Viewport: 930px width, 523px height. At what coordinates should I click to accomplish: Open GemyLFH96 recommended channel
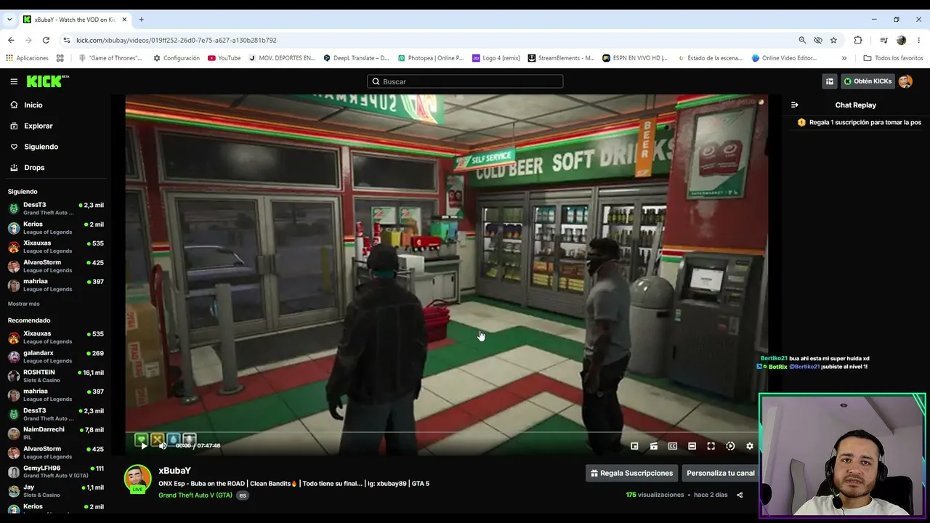point(56,472)
